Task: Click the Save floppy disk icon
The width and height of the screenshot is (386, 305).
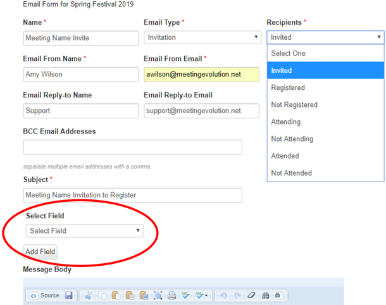Action: tap(68, 296)
